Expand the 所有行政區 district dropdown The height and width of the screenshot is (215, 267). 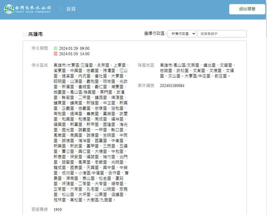pos(182,34)
